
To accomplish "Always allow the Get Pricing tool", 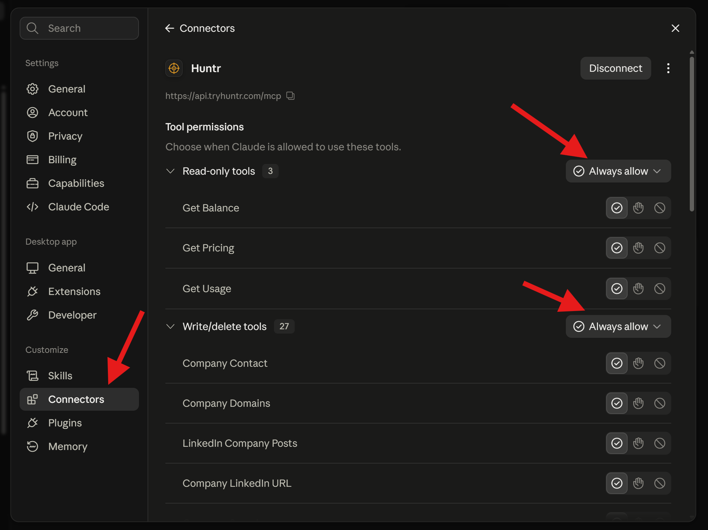I will 617,248.
